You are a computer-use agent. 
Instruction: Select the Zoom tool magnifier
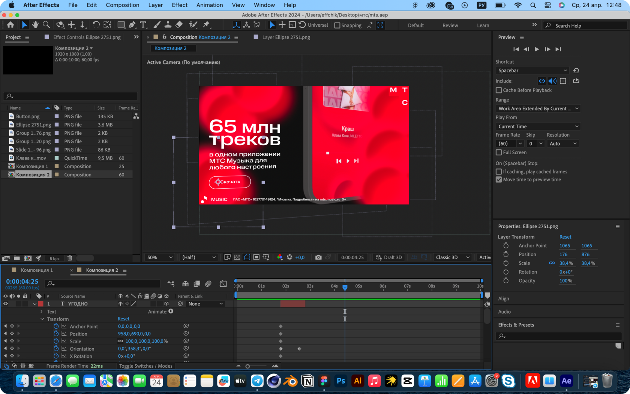coord(46,25)
